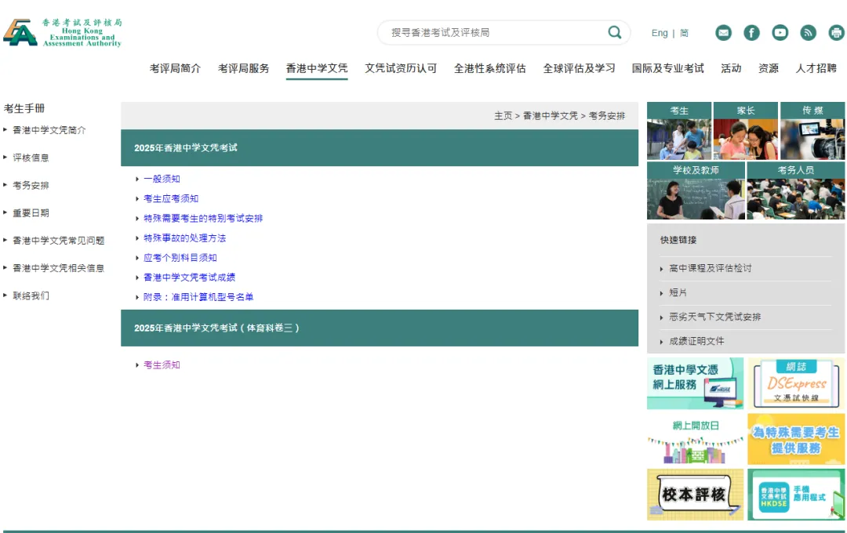Open 恶劣天气下文凭试安排 quick link
847x533 pixels.
(714, 317)
